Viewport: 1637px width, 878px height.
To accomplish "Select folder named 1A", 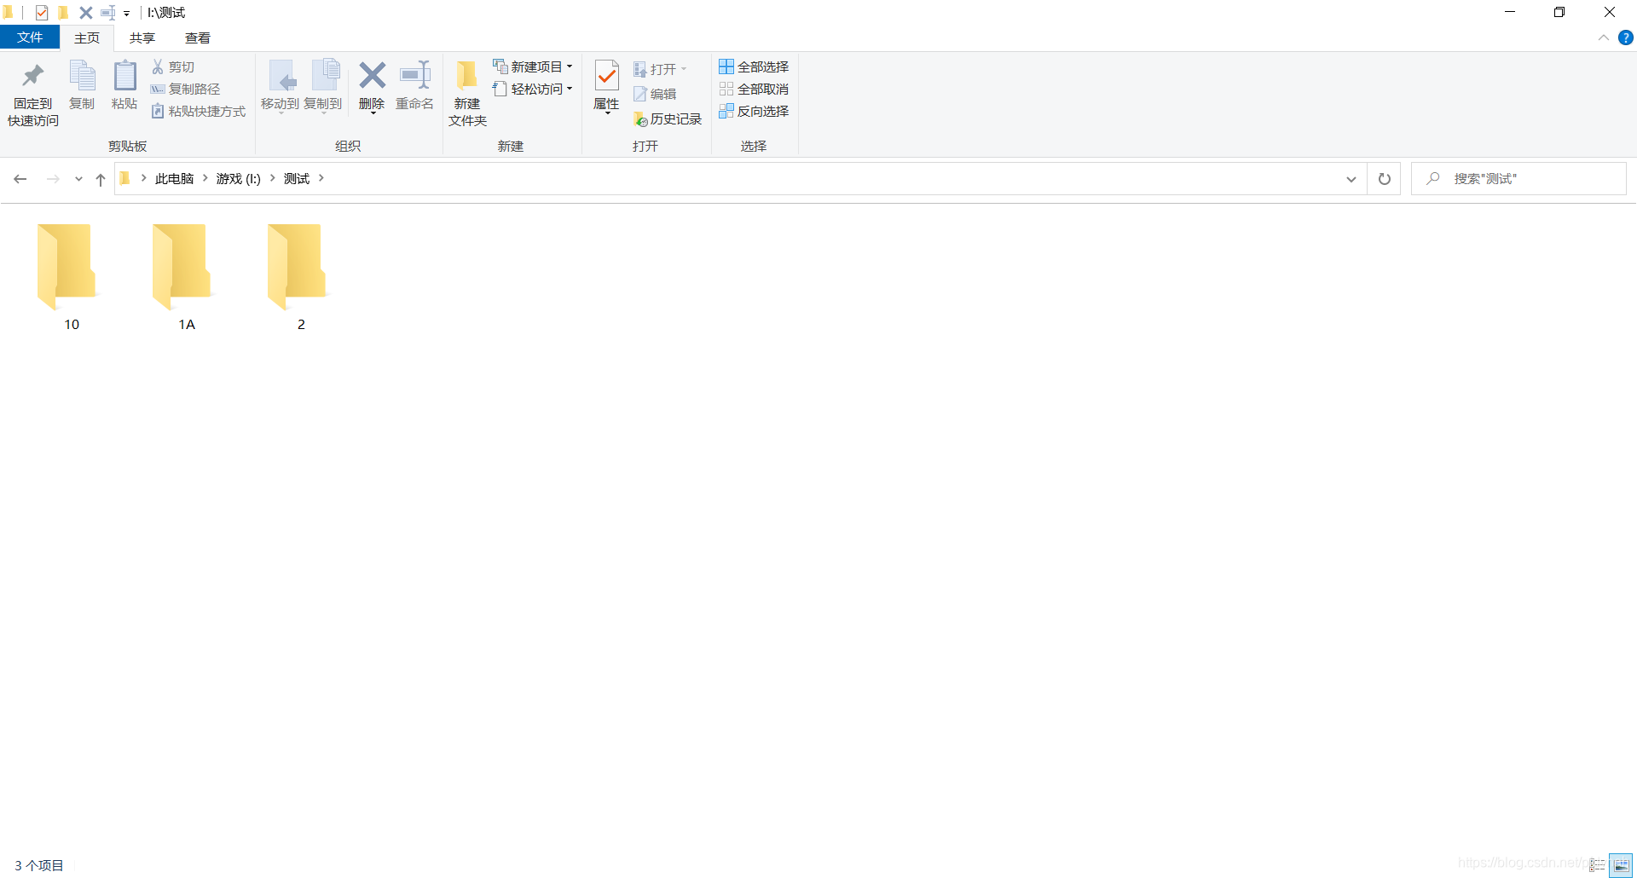I will tap(185, 276).
